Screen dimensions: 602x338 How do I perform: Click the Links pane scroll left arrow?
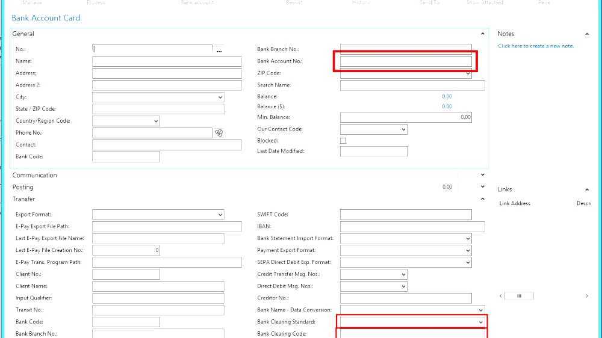point(501,296)
